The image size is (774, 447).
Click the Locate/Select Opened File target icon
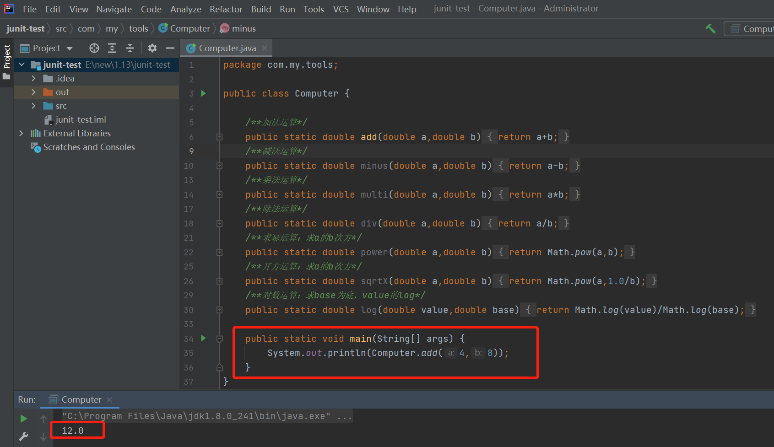tap(94, 48)
